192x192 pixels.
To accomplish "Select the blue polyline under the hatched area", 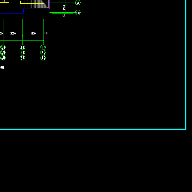I will point(12,13).
